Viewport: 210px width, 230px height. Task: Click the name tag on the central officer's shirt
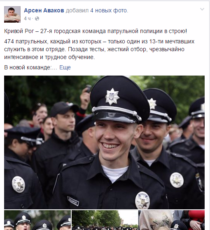click(73, 201)
